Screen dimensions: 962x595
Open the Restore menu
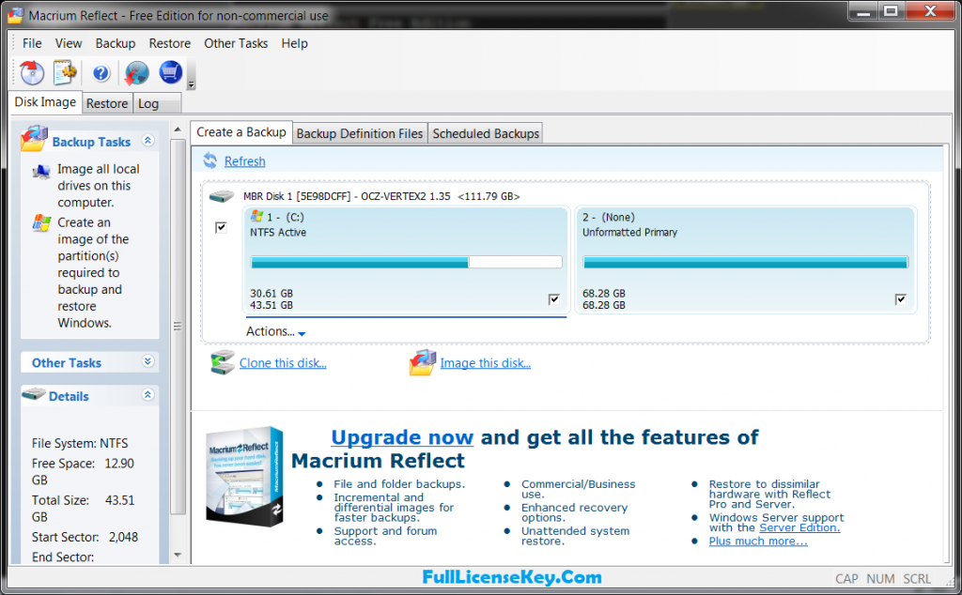170,43
